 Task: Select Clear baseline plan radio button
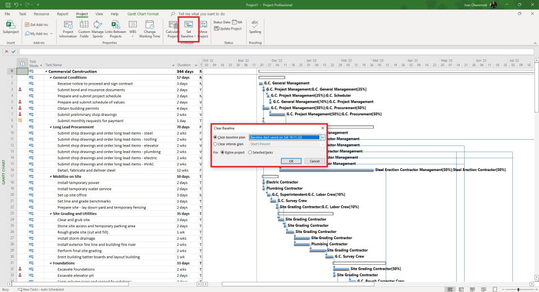click(x=215, y=137)
